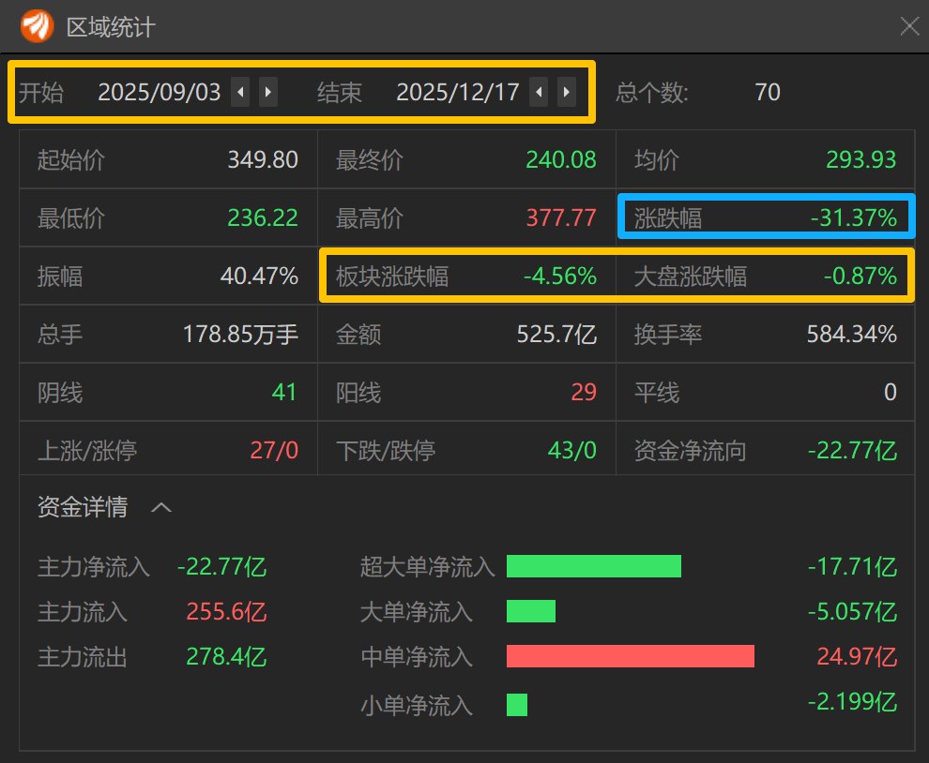Select the 涨跌幅 -31.37% cell
929x763 pixels.
tap(766, 217)
